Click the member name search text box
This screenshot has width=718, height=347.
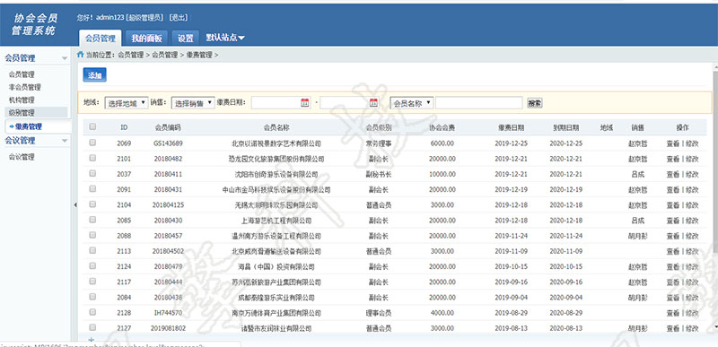tap(479, 103)
